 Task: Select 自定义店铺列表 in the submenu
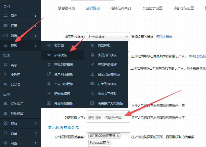click(109, 74)
